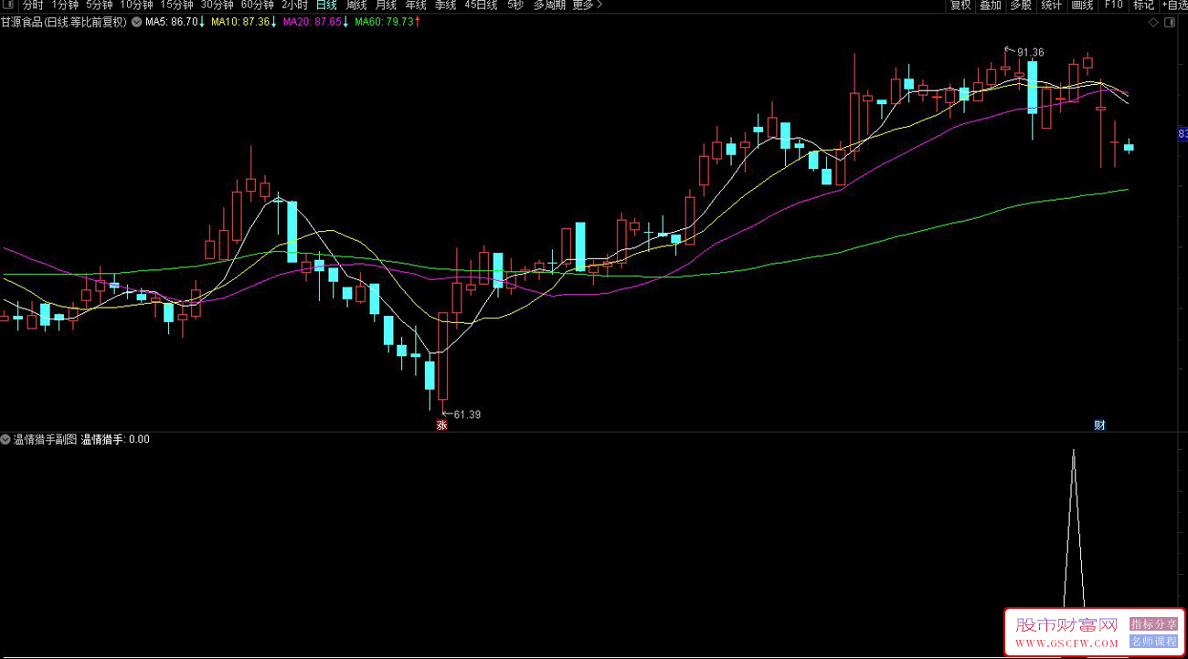Viewport: 1188px width, 659px height.
Task: Switch to 分时 intraday view
Action: pos(33,5)
